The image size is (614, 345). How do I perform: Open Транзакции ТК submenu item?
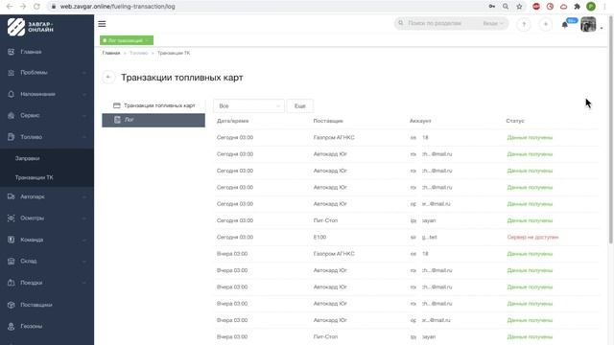pyautogui.click(x=35, y=177)
